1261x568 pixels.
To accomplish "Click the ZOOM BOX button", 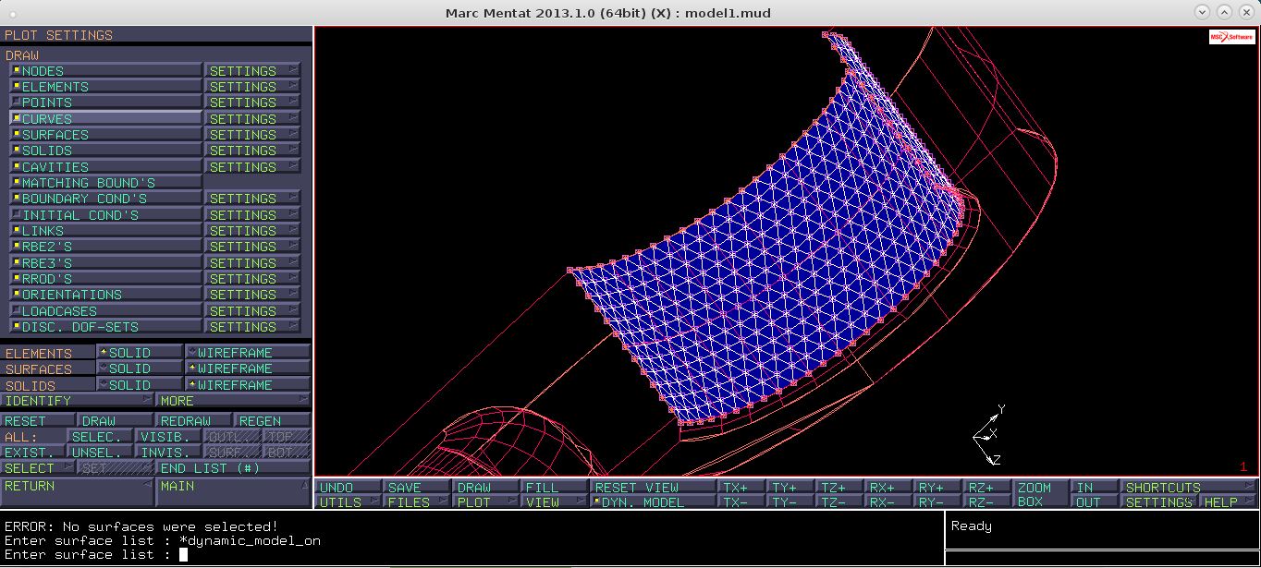I will (x=1040, y=494).
